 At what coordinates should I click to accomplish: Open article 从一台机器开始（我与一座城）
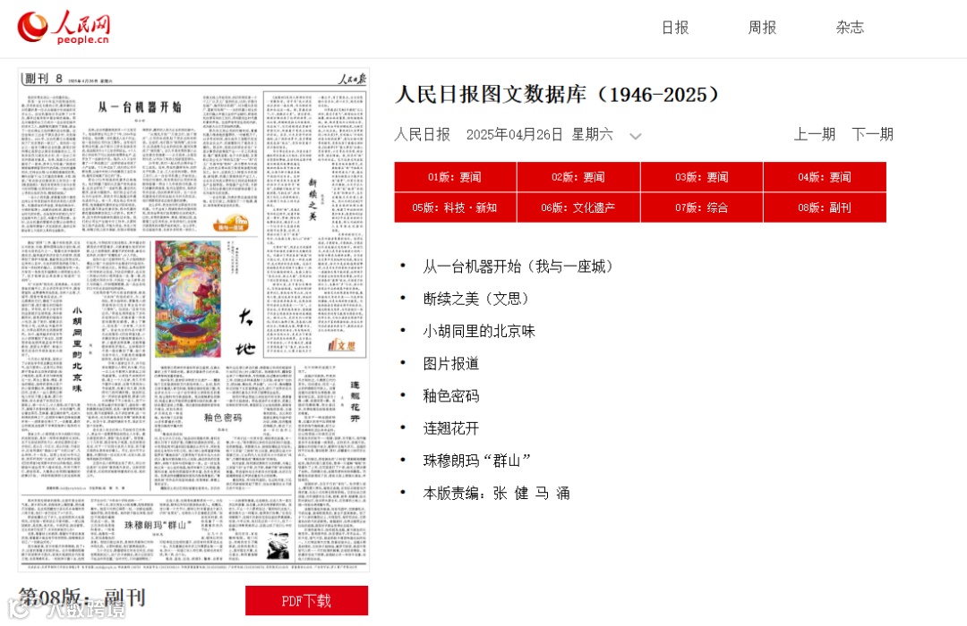click(x=515, y=266)
